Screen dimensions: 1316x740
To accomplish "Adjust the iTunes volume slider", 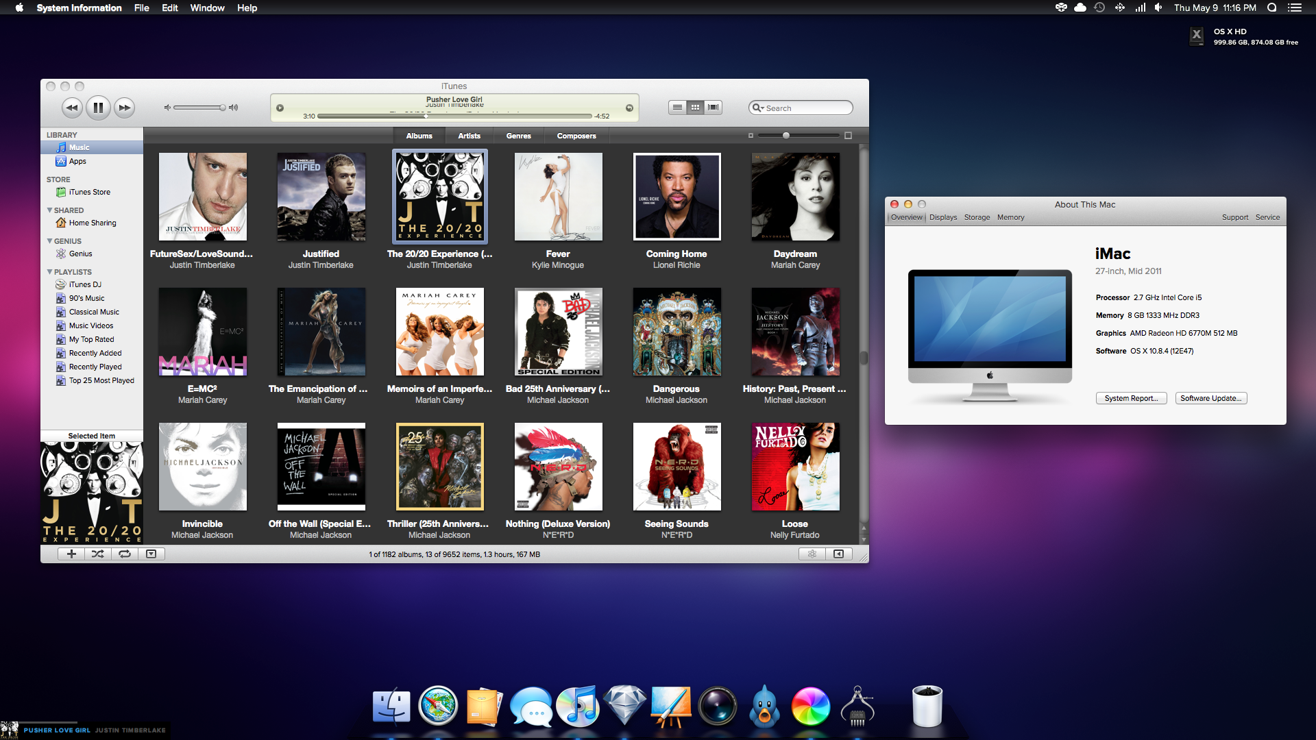I will [x=199, y=108].
